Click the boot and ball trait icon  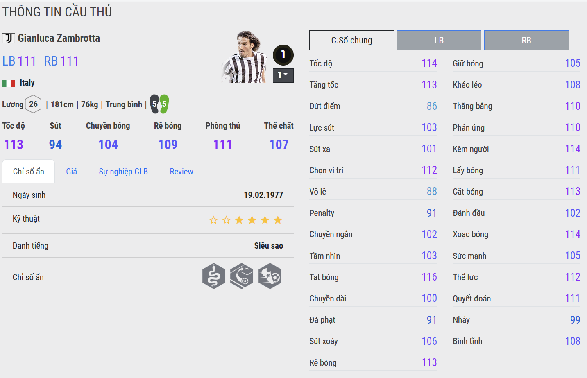270,276
